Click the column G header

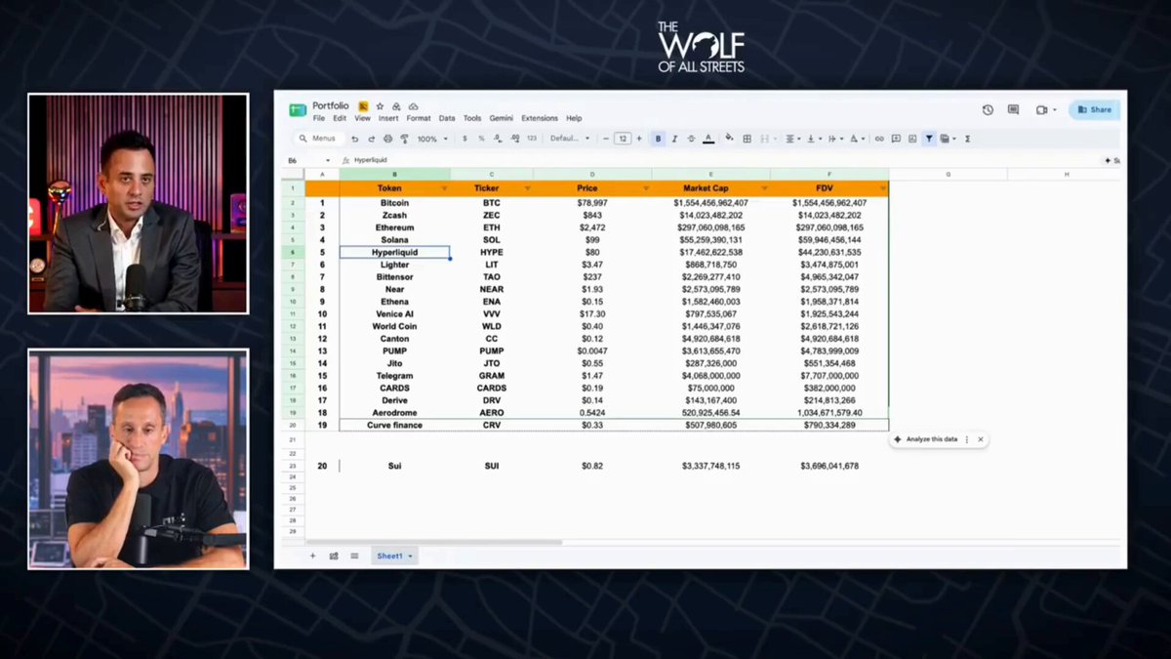point(948,174)
